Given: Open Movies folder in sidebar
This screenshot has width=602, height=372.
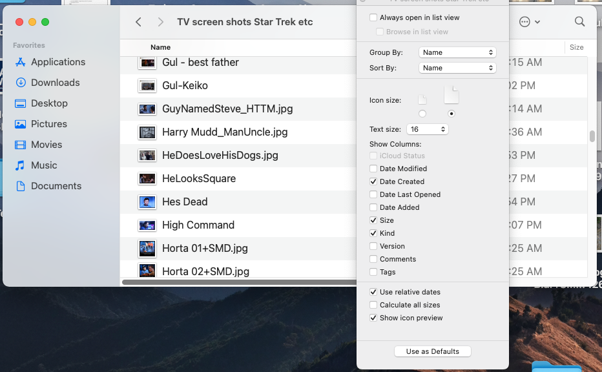Looking at the screenshot, I should 38,145.
